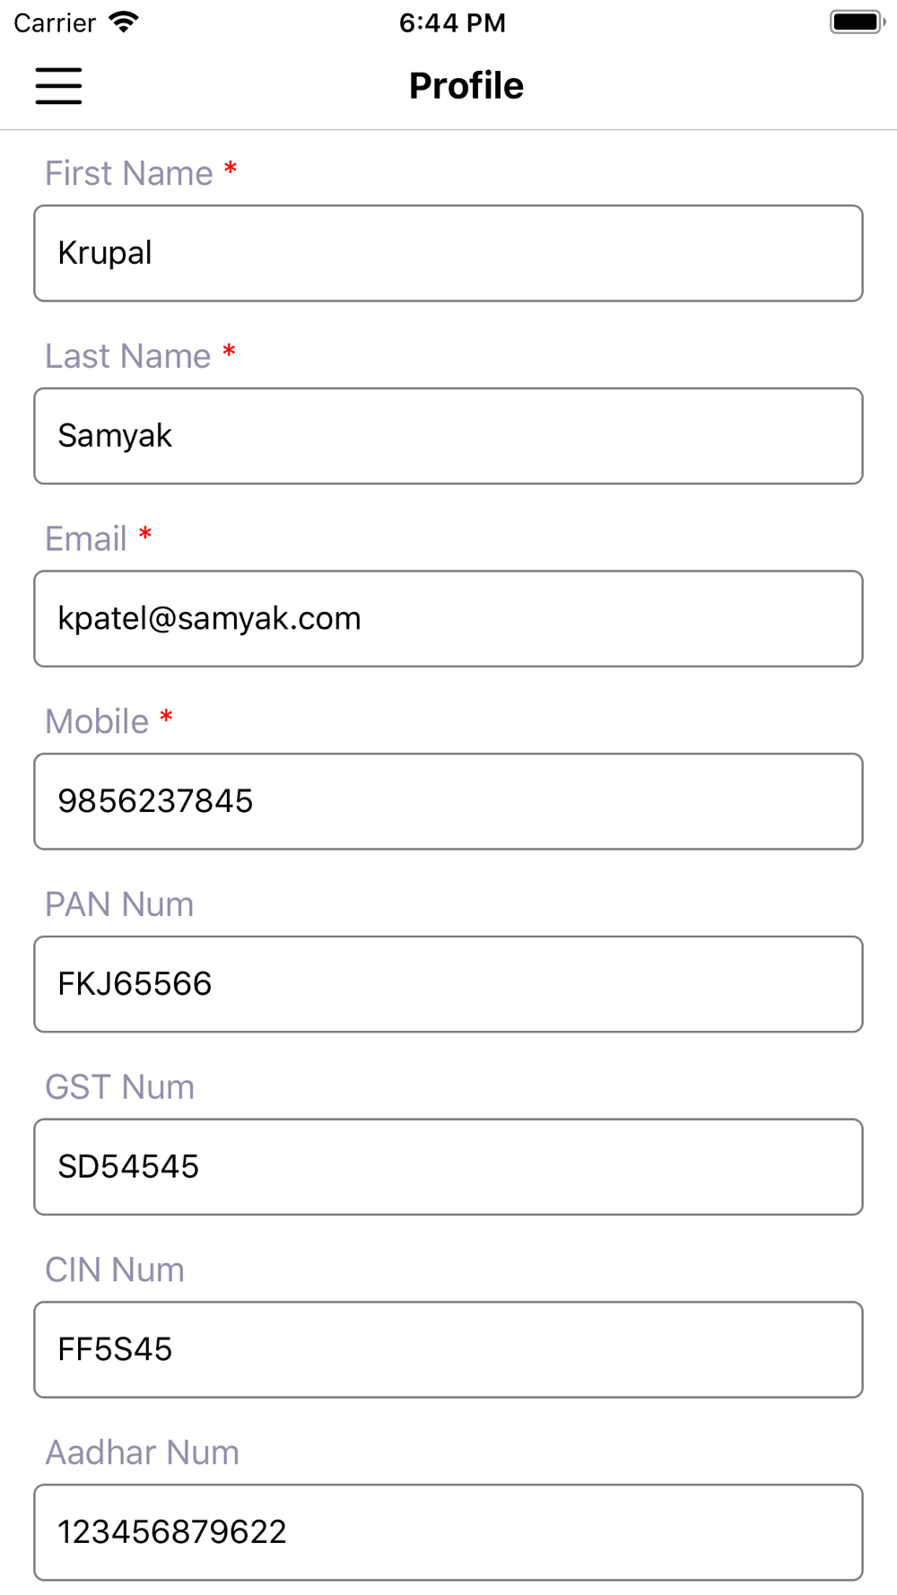Image resolution: width=897 pixels, height=1595 pixels.
Task: Select the Email field kpatel@samyak.com
Action: [x=448, y=619]
